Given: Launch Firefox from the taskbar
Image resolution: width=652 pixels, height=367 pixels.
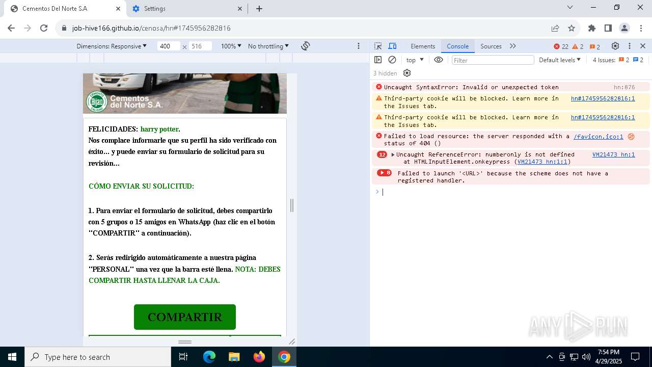Looking at the screenshot, I should pos(259,357).
